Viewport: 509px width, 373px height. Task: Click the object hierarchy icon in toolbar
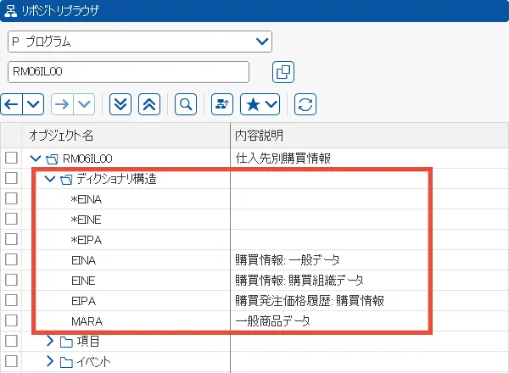[221, 104]
